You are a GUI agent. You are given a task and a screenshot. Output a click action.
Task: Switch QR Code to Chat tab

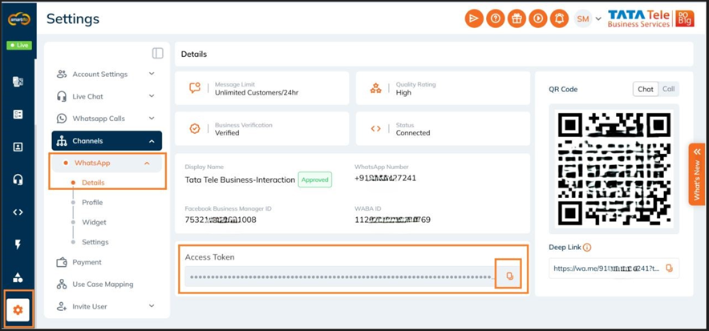[x=646, y=89]
